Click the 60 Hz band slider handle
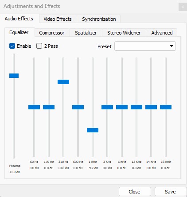Viewport: 187px width, 197px height. 34,107
